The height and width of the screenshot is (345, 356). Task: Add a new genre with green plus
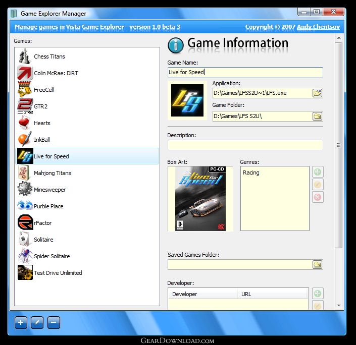(x=318, y=172)
